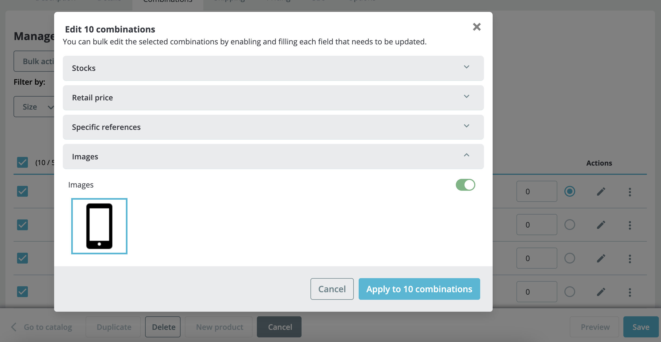
Task: Click the quantity field in the third row
Action: (x=536, y=258)
